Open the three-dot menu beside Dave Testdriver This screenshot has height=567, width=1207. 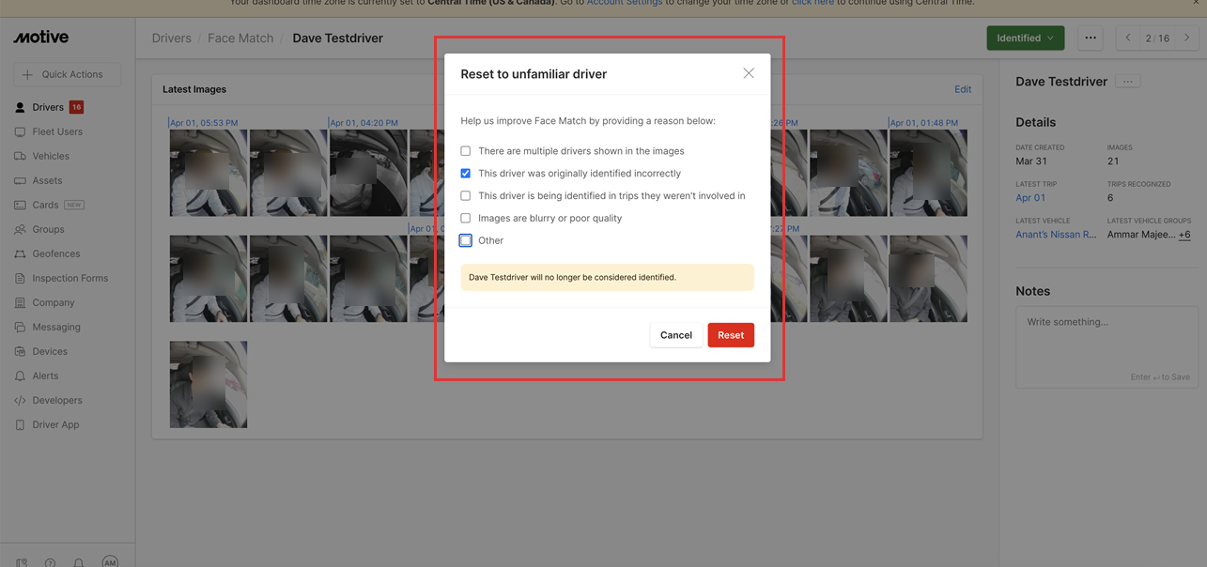1128,82
